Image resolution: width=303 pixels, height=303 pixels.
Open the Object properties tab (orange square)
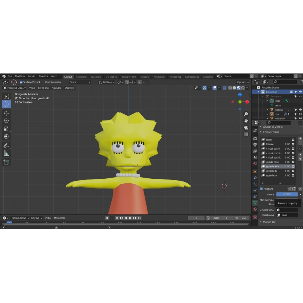point(255,172)
